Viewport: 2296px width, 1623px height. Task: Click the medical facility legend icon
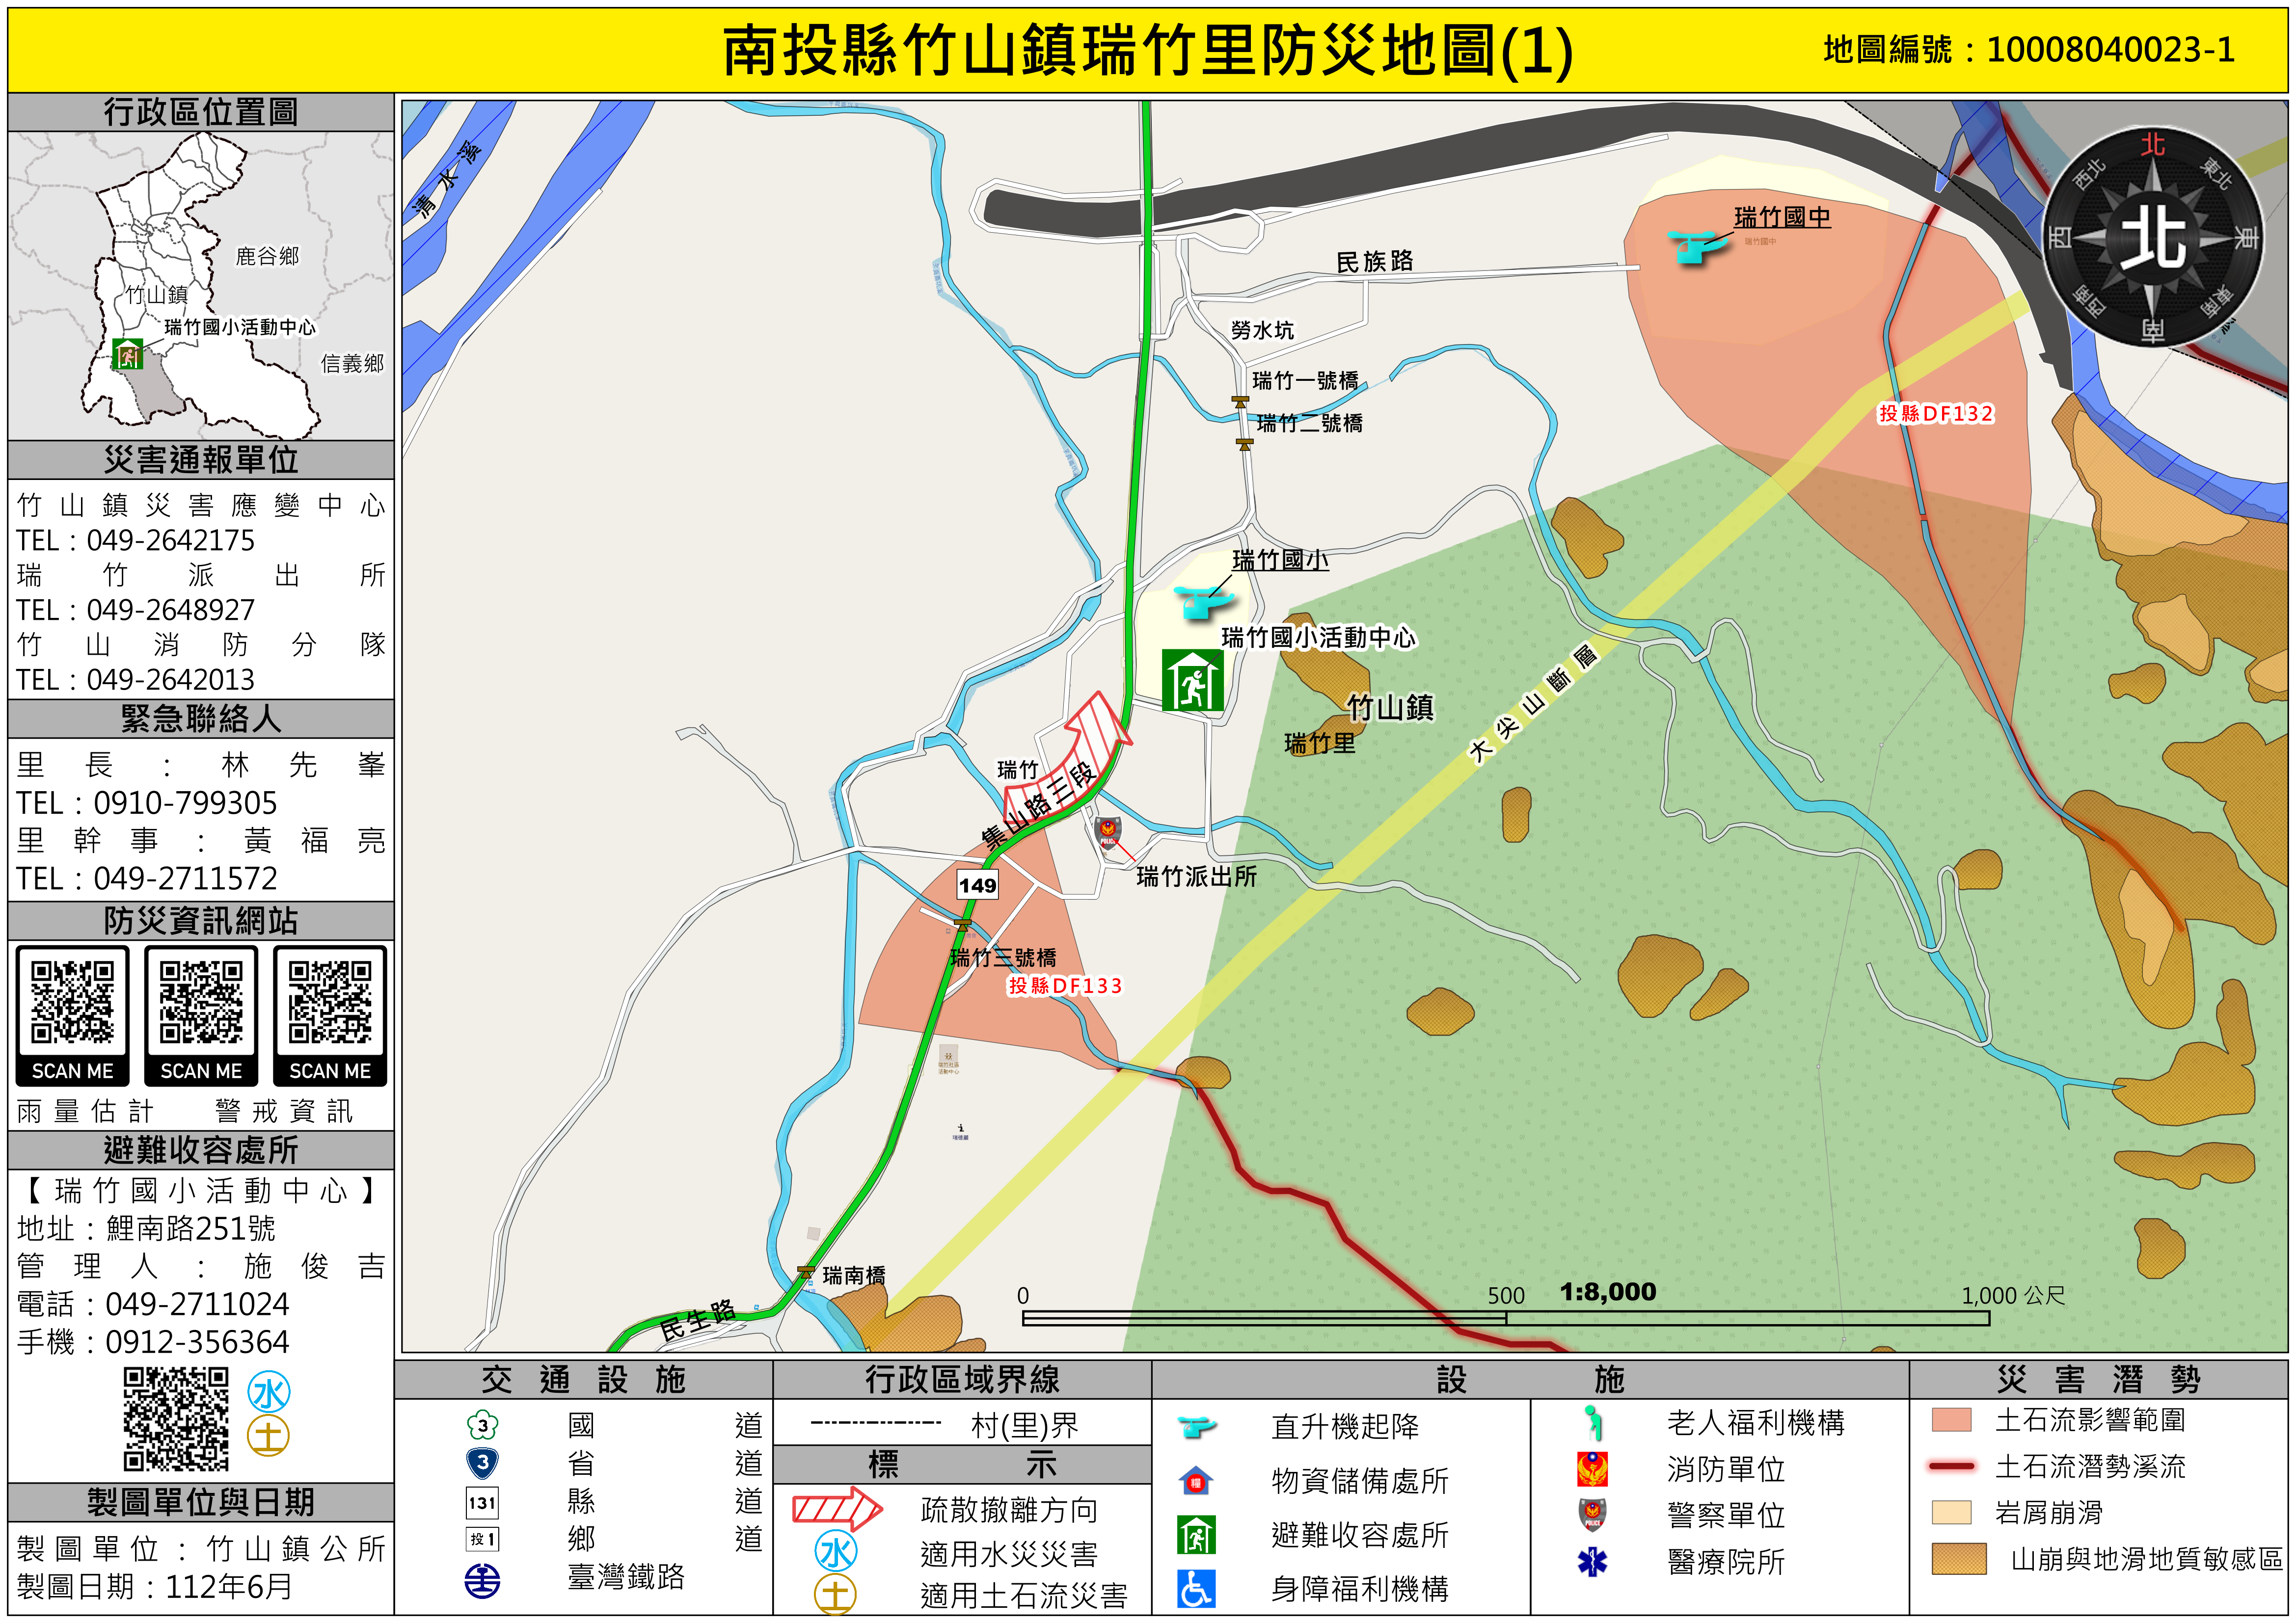pos(1592,1561)
